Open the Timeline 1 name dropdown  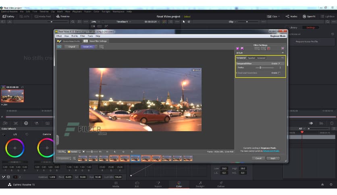124,22
